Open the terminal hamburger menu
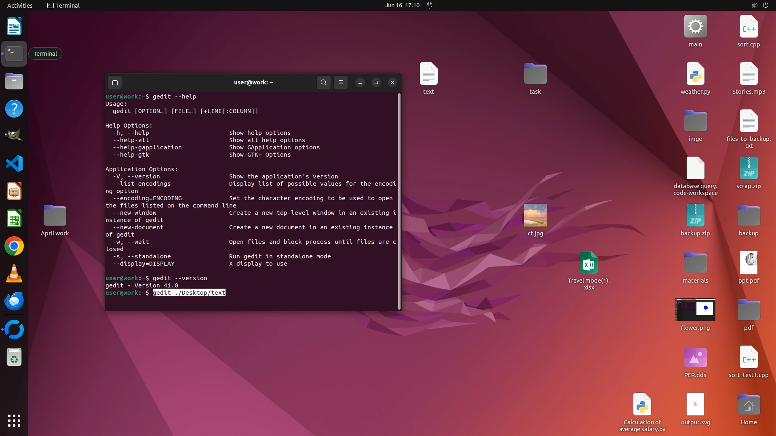The width and height of the screenshot is (776, 436). pyautogui.click(x=341, y=82)
